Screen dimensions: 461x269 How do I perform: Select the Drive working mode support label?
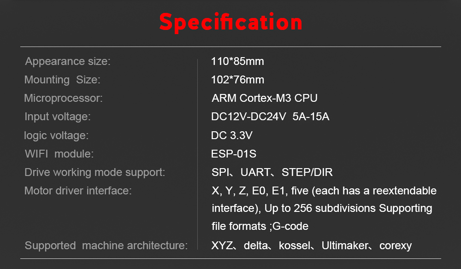click(95, 172)
